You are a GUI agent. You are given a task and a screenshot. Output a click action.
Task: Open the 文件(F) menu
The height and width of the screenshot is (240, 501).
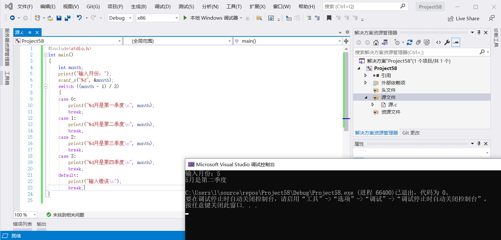pos(25,6)
